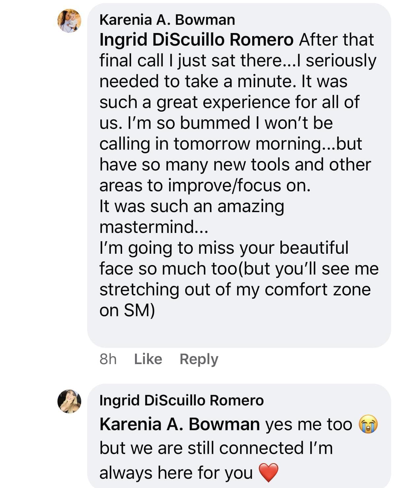Open the bold Karenia A. Bowman mention in Ingrid's reply
Image resolution: width=410 pixels, height=488 pixels.
pyautogui.click(x=180, y=424)
